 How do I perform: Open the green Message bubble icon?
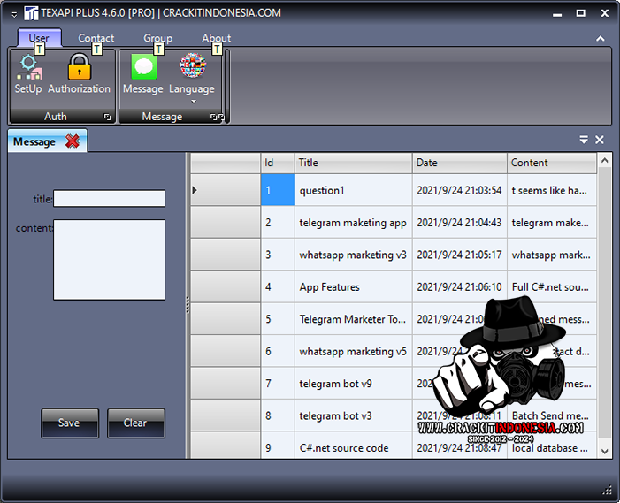pyautogui.click(x=143, y=68)
